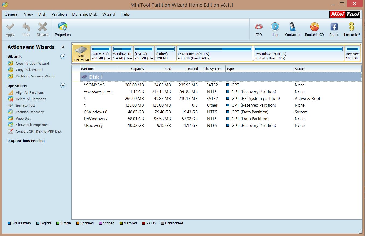Sort by the Capacity column header

pyautogui.click(x=131, y=69)
